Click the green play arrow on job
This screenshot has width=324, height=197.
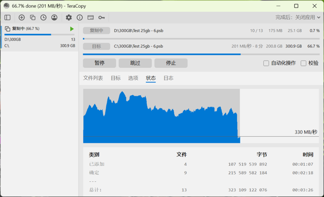pos(72,29)
